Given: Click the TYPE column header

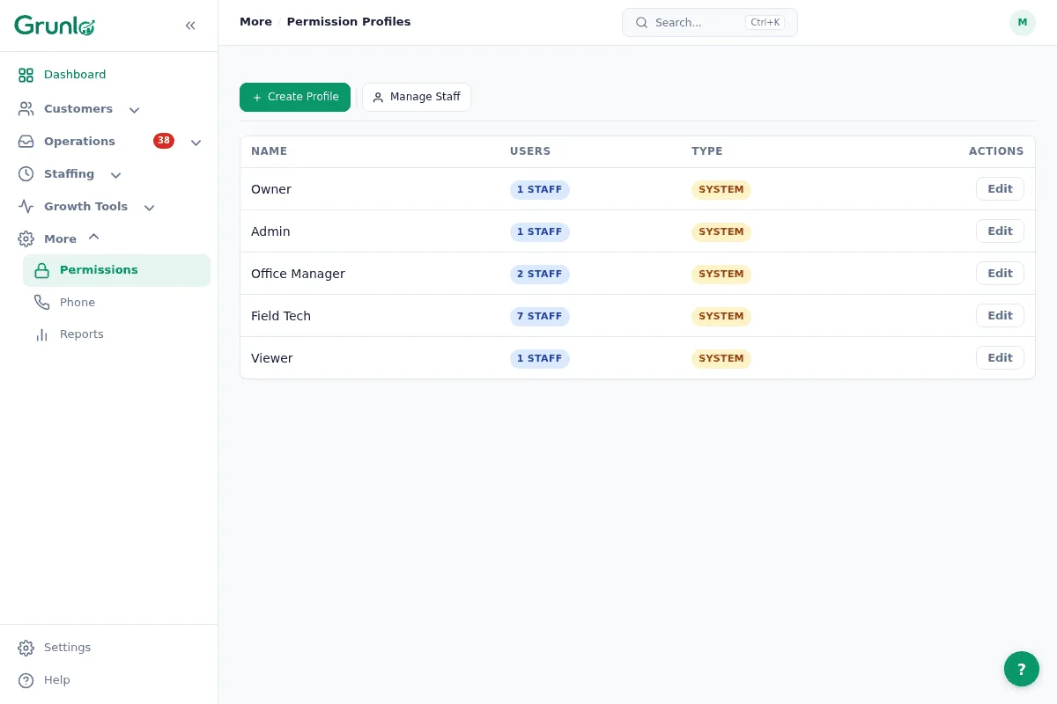Looking at the screenshot, I should tap(706, 151).
